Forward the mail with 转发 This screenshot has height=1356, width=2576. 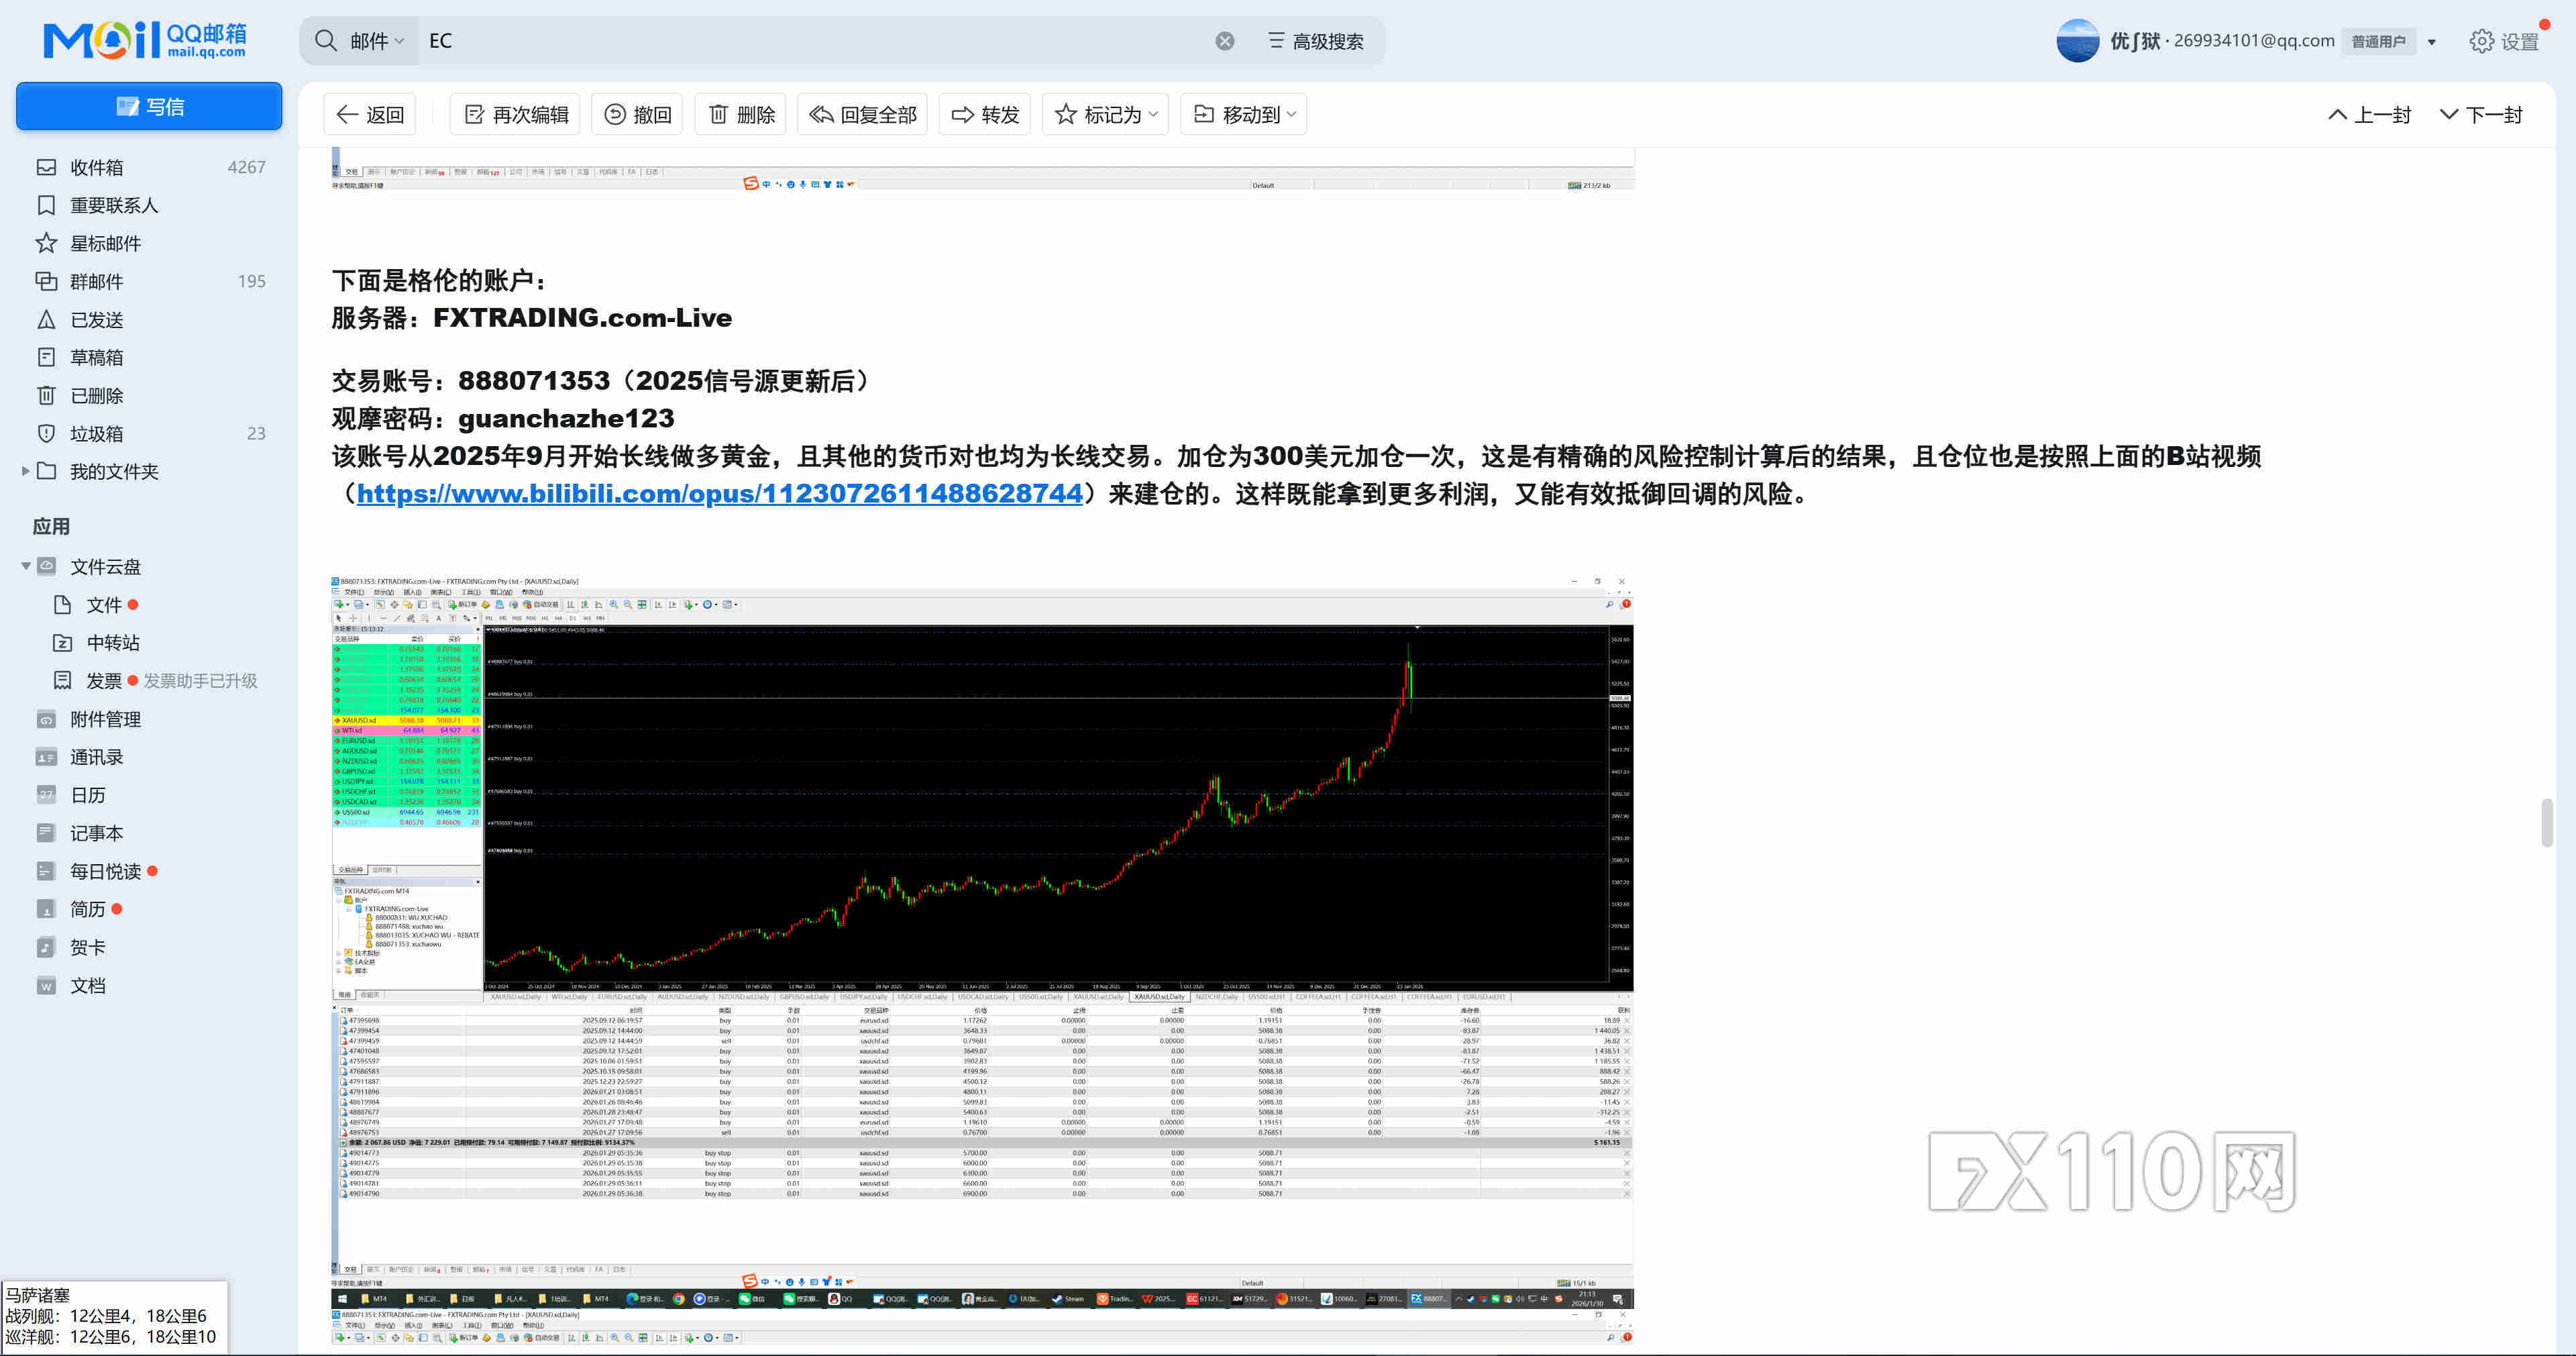click(x=984, y=114)
